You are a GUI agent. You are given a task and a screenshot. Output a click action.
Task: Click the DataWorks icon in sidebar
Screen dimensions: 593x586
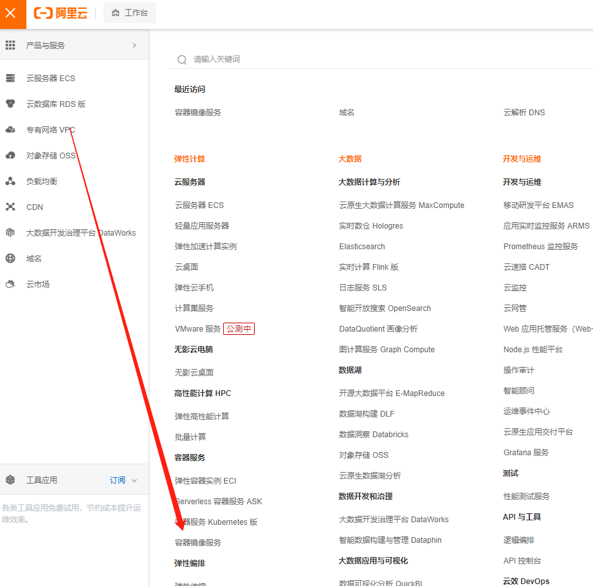pyautogui.click(x=10, y=233)
